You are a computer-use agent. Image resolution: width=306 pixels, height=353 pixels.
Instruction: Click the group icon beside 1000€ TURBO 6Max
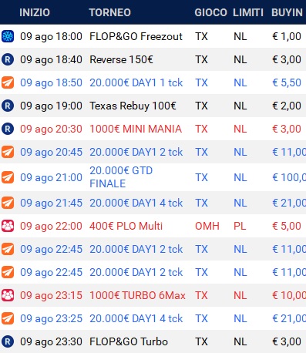(8, 295)
